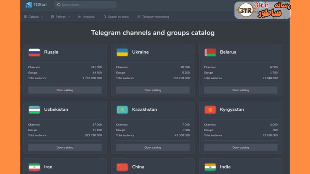Open catalog for Russia

click(x=65, y=90)
